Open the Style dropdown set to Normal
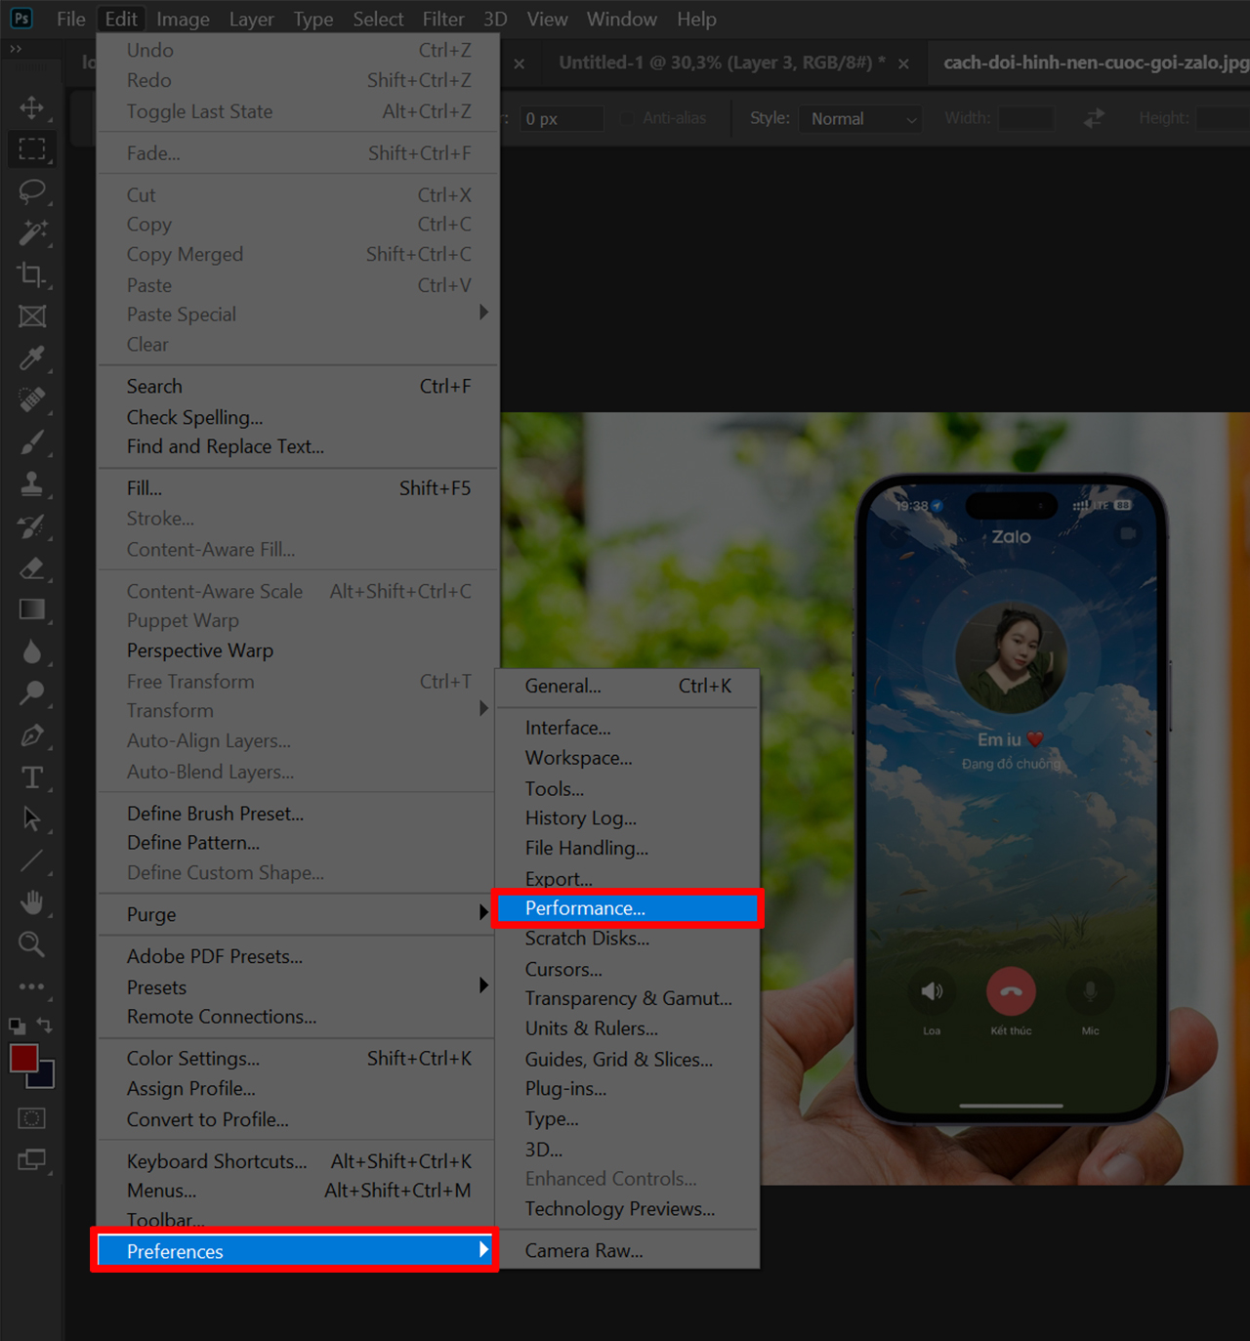Screen dimensions: 1250x1341 (860, 118)
